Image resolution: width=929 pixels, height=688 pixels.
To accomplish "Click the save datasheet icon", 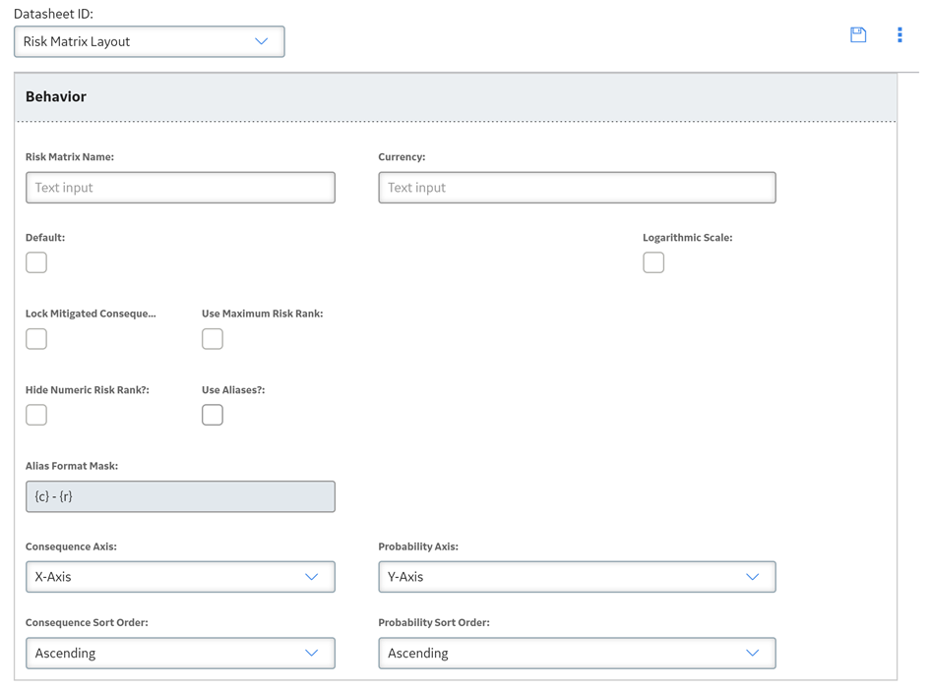I will coord(858,35).
